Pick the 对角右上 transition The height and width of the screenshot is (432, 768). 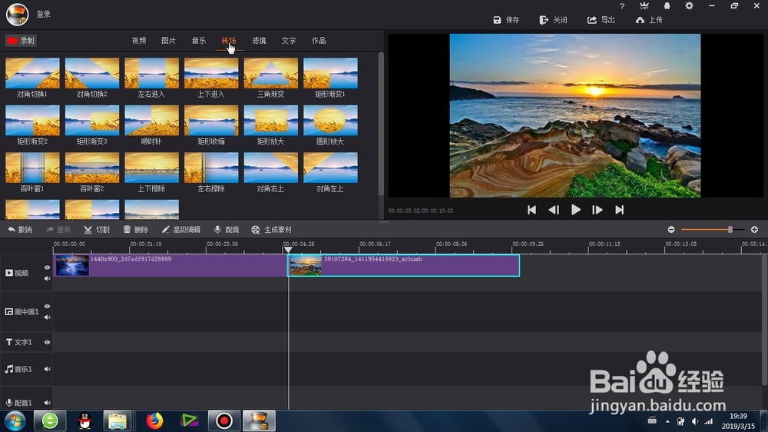pyautogui.click(x=271, y=168)
